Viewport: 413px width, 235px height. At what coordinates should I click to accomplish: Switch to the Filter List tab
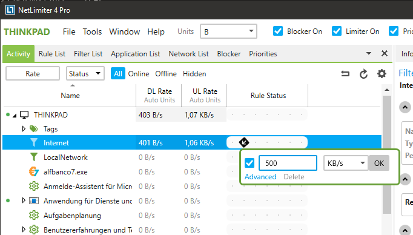click(88, 54)
